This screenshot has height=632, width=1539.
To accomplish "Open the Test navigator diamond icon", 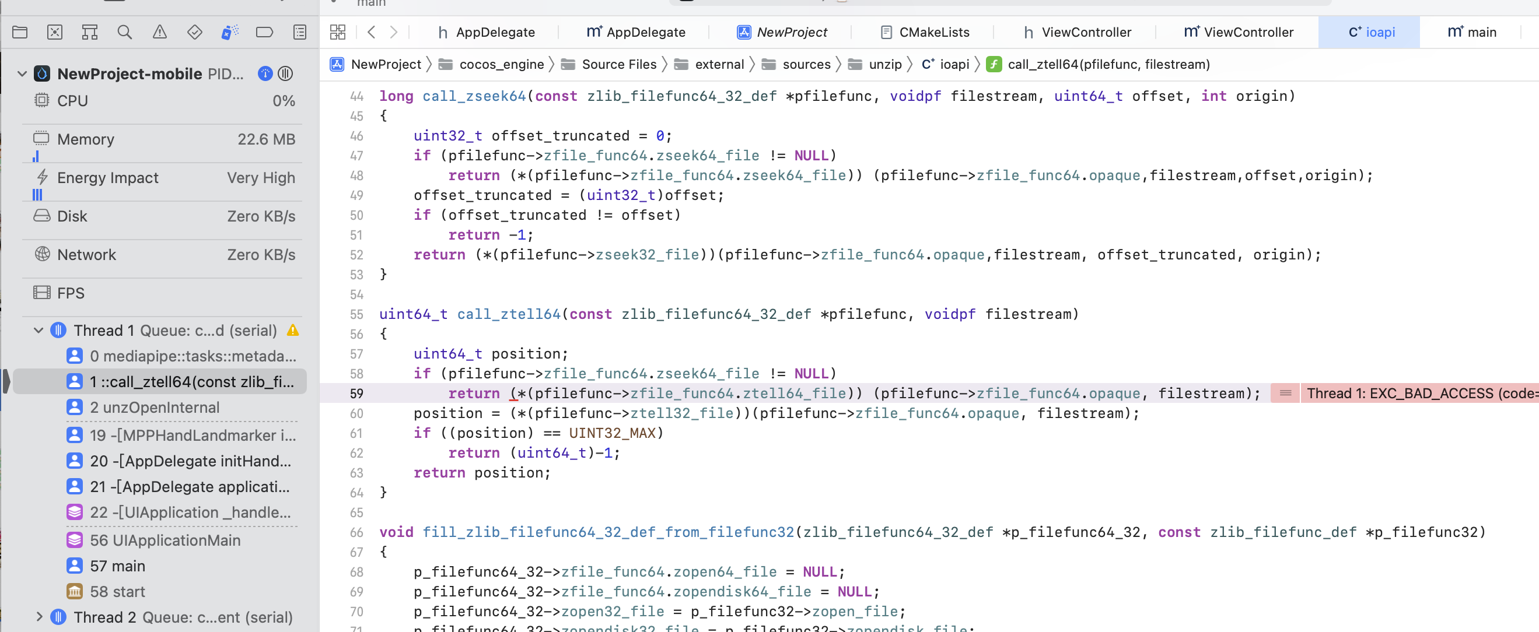I will pyautogui.click(x=194, y=32).
